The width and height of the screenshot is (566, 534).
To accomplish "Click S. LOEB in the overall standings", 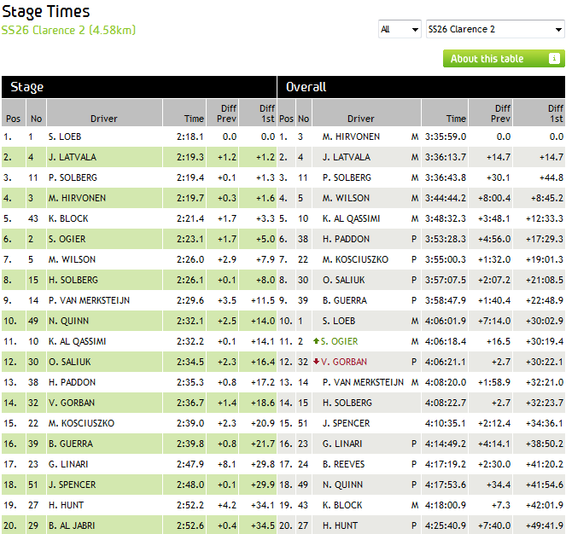I will pos(339,321).
